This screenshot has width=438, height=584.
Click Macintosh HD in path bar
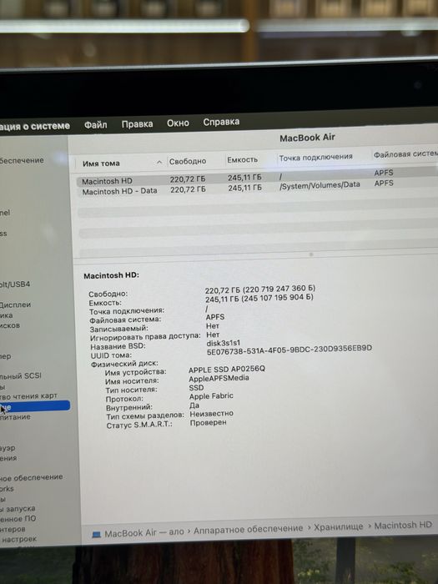coord(403,525)
